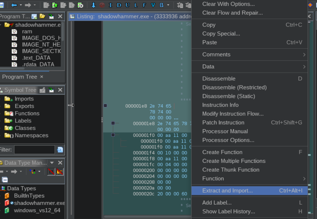Open the Data Type Manager dropdown menu arrow

52,162
